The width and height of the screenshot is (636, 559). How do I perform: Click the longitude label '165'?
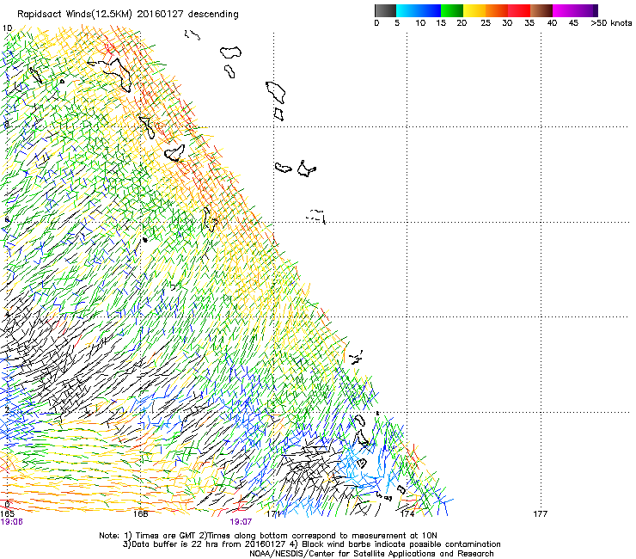7,514
